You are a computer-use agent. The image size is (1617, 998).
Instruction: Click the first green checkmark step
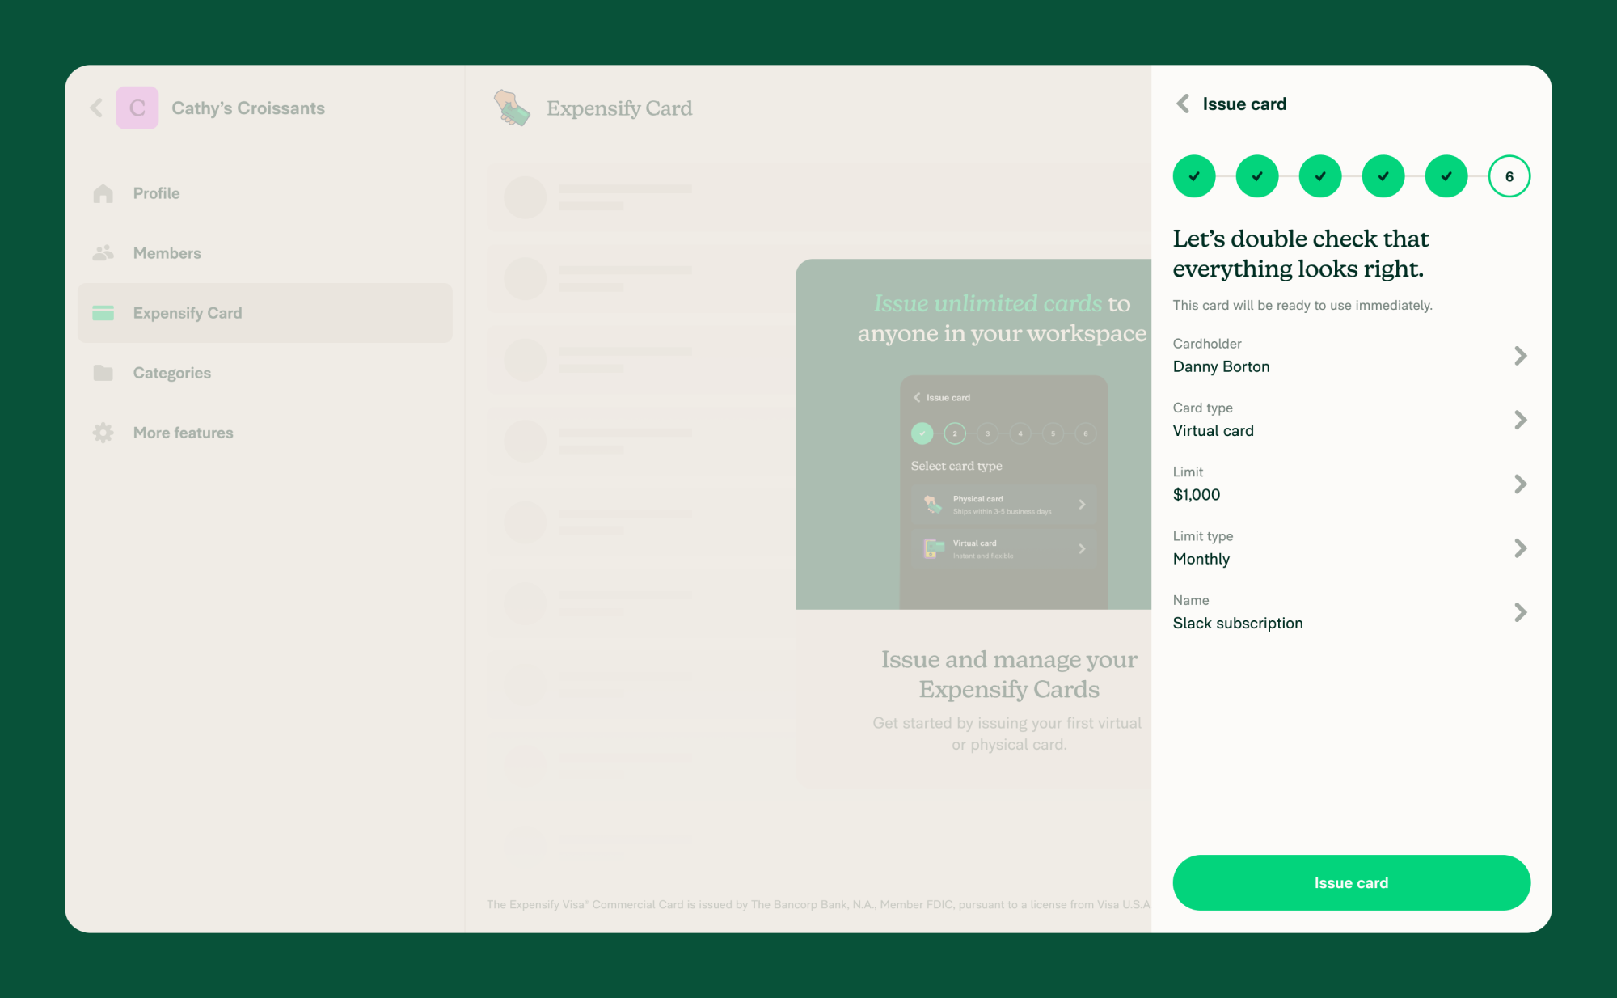(1194, 175)
